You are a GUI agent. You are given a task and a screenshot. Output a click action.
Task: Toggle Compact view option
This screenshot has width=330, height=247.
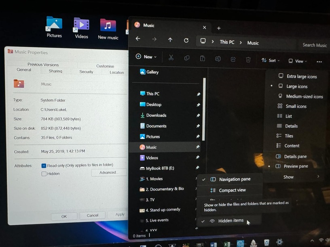(230, 190)
